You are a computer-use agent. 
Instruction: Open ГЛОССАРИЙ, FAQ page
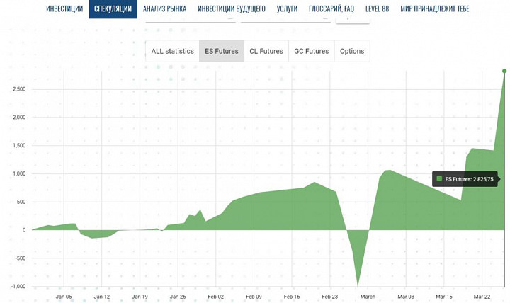(331, 8)
